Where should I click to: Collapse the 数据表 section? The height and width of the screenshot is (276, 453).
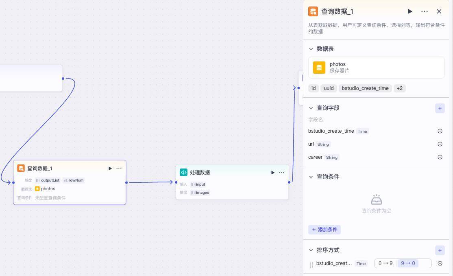point(311,49)
